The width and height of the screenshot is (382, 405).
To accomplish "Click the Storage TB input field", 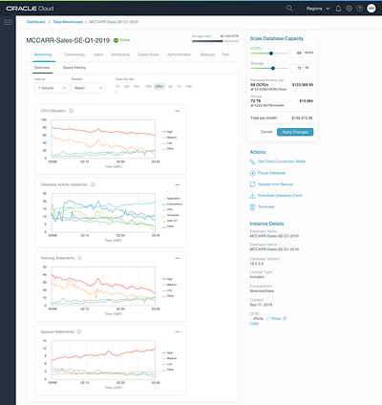I will (x=296, y=68).
